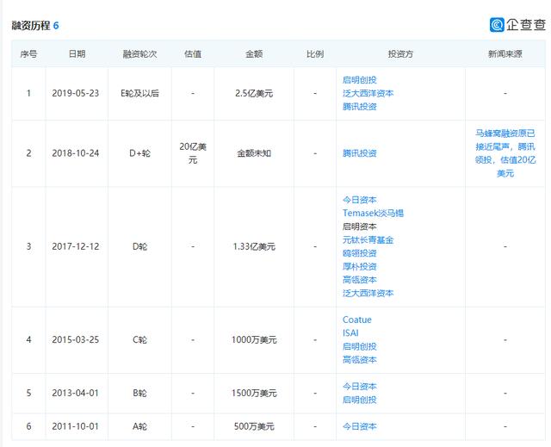Screen dimensions: 551x447
Task: Click the E轮及以后 round cell
Action: tap(139, 94)
